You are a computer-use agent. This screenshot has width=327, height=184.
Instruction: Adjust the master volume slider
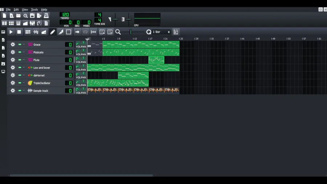click(115, 19)
